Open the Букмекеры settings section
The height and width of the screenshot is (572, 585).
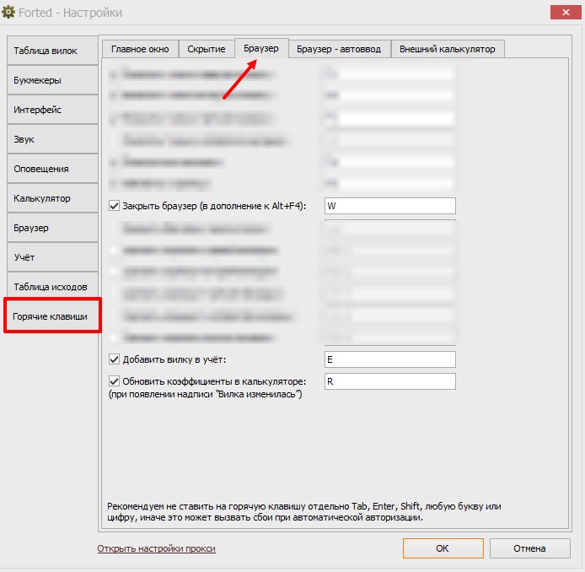click(x=52, y=80)
